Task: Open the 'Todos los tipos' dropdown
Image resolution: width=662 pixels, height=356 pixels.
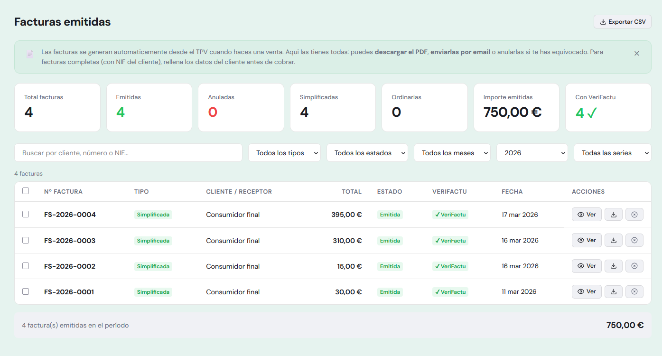Action: click(284, 153)
